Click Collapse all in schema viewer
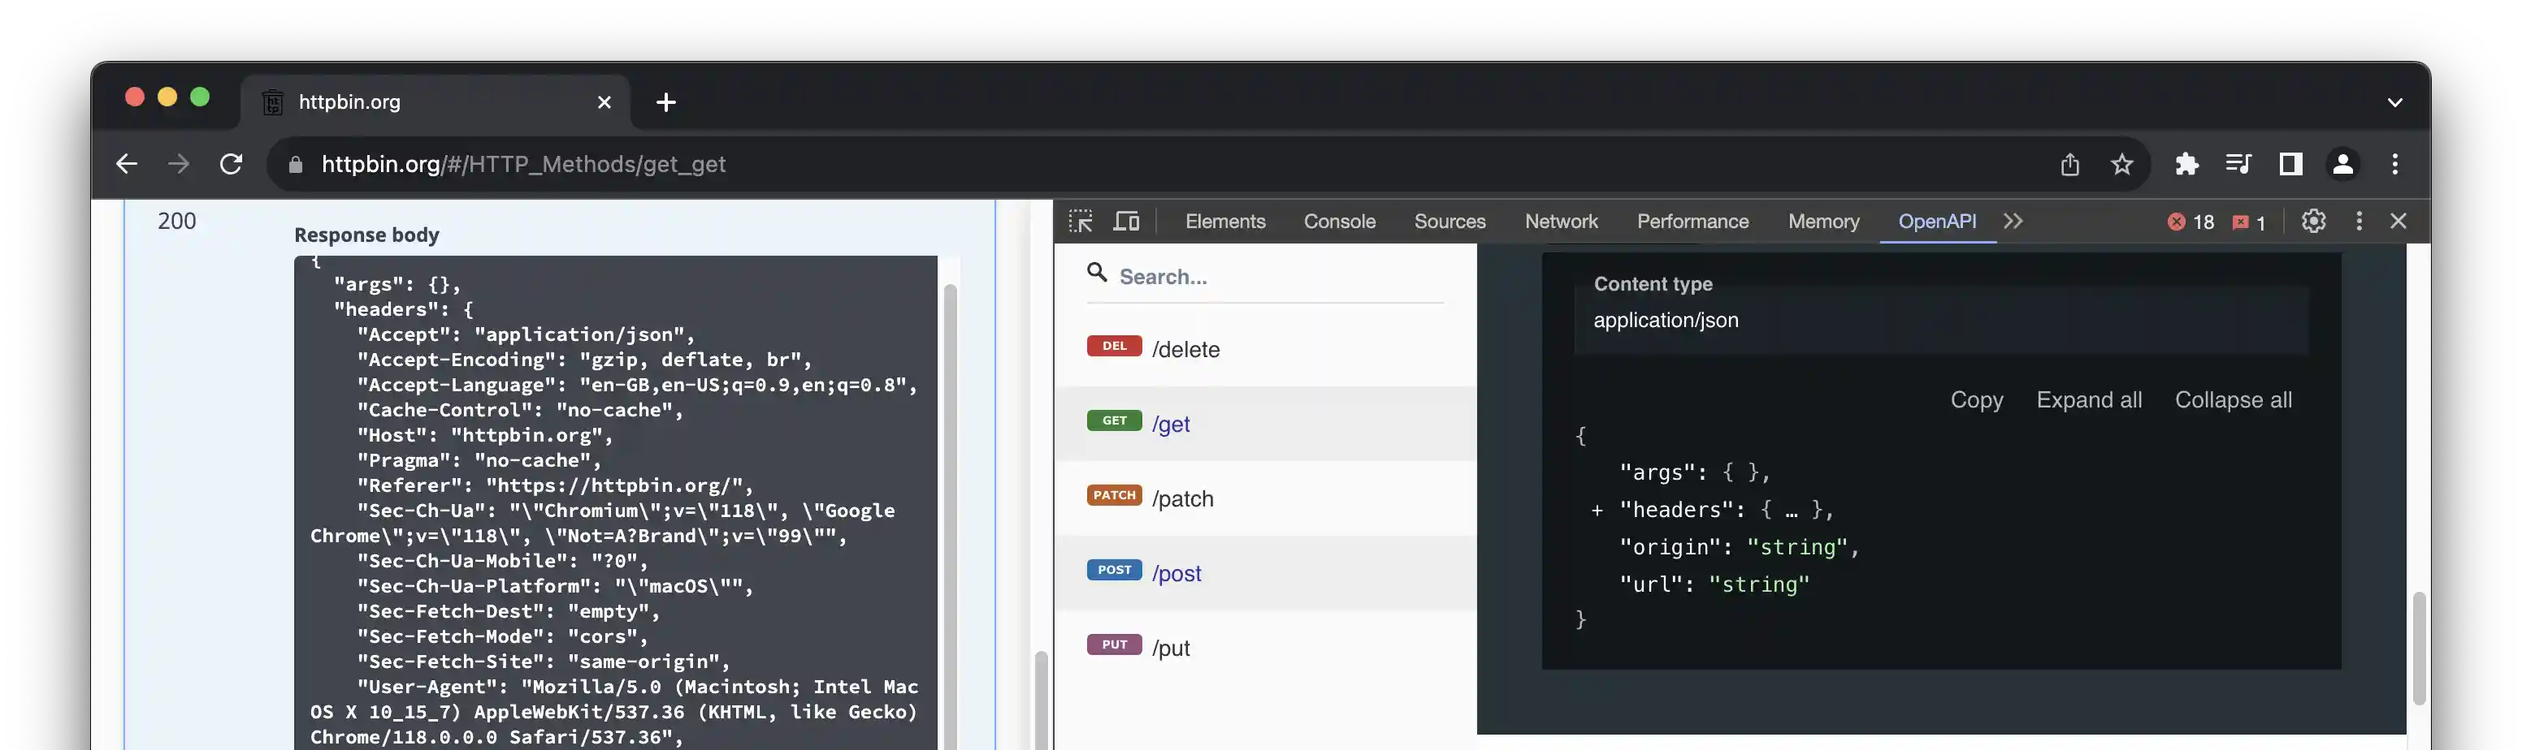 2232,400
